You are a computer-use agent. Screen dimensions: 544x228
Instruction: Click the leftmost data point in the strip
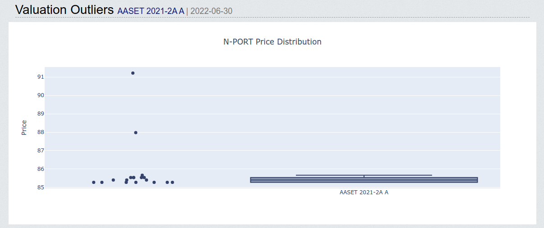[x=94, y=182]
